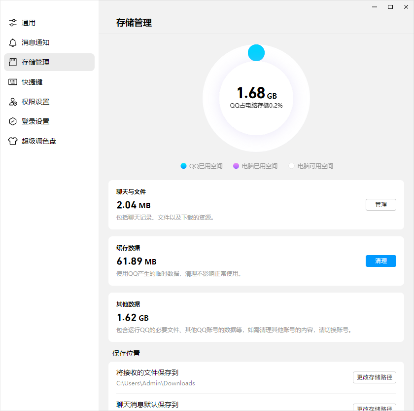The image size is (414, 411).
Task: Select the purple 电脑已用空间 color dot
Action: pyautogui.click(x=237, y=166)
